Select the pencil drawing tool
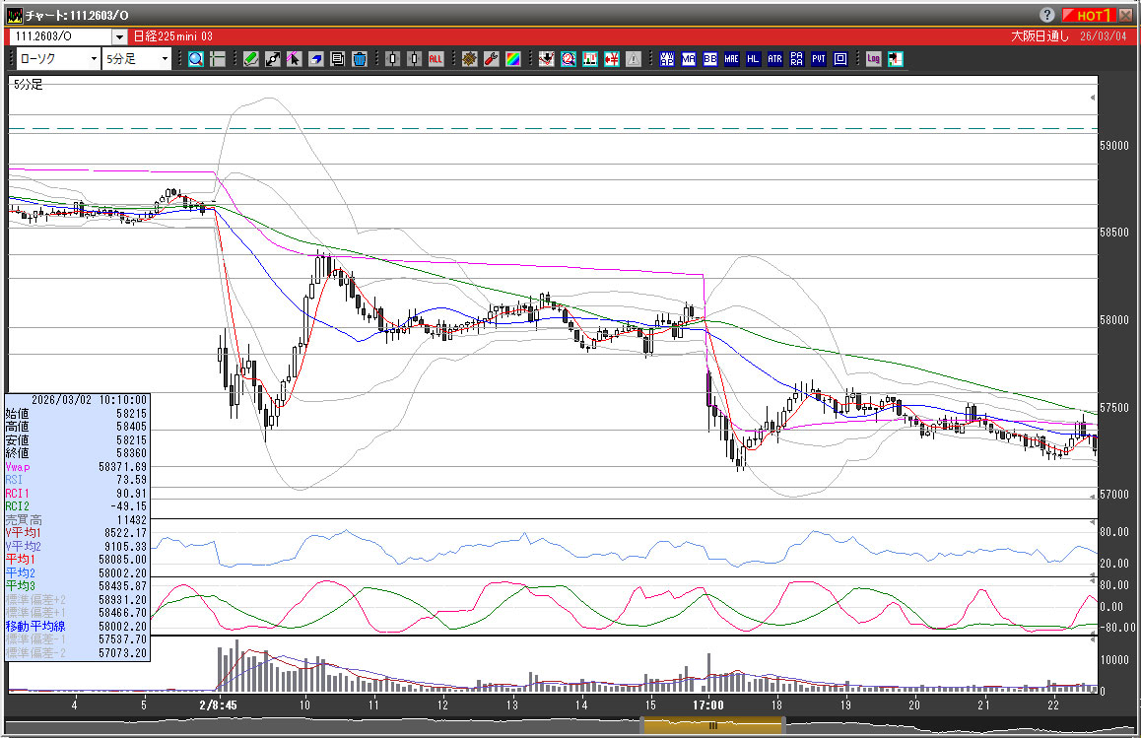This screenshot has width=1141, height=738. 251,59
